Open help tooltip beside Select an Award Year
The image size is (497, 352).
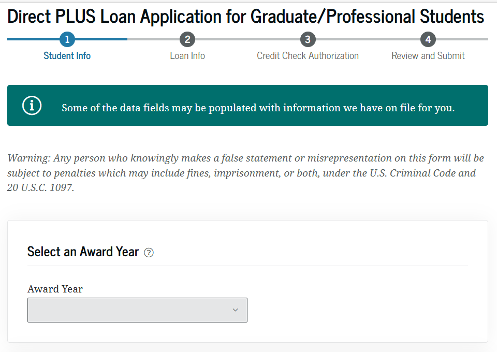tap(149, 253)
